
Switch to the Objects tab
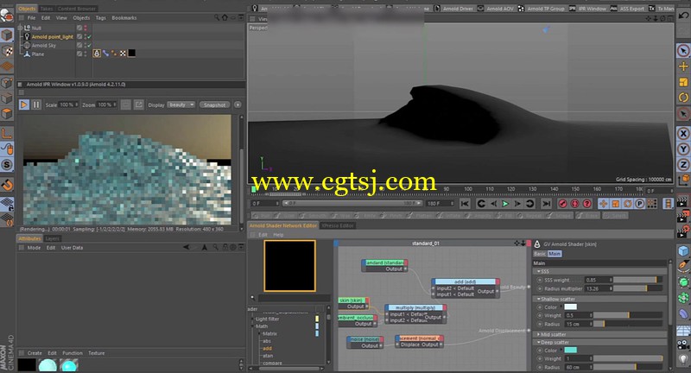coord(27,9)
